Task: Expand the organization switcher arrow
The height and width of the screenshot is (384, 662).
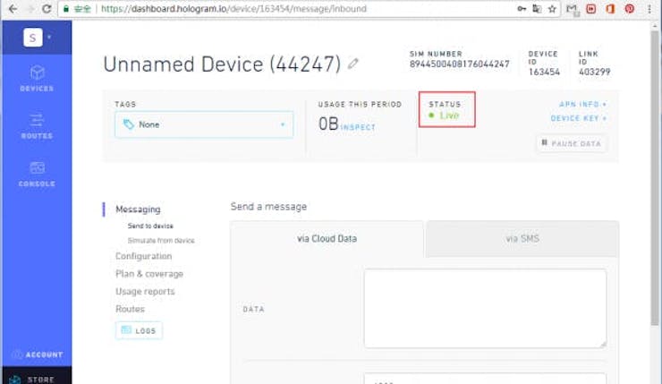Action: [49, 38]
